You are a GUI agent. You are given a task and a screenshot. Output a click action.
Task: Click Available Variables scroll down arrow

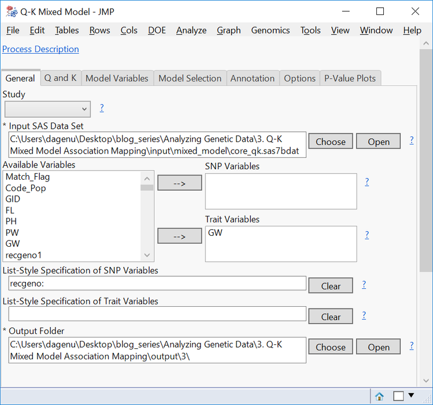[x=147, y=255]
